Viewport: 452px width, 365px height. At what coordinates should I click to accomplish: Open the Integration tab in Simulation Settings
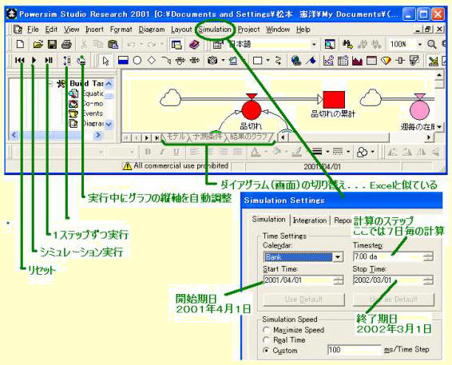(310, 220)
